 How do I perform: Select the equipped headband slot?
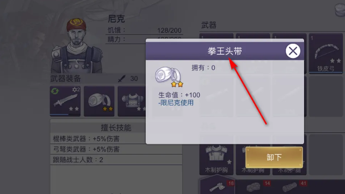point(99,101)
